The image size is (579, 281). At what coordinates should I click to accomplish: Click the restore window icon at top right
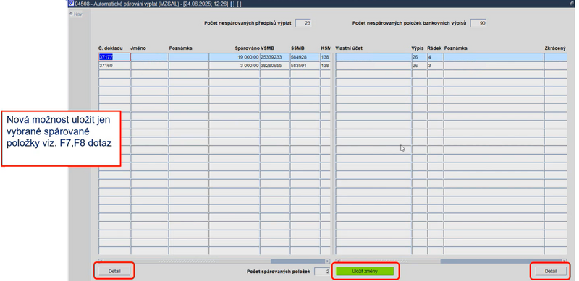point(572,4)
